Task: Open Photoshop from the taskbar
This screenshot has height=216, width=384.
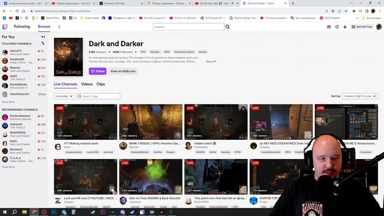Action: coord(54,212)
